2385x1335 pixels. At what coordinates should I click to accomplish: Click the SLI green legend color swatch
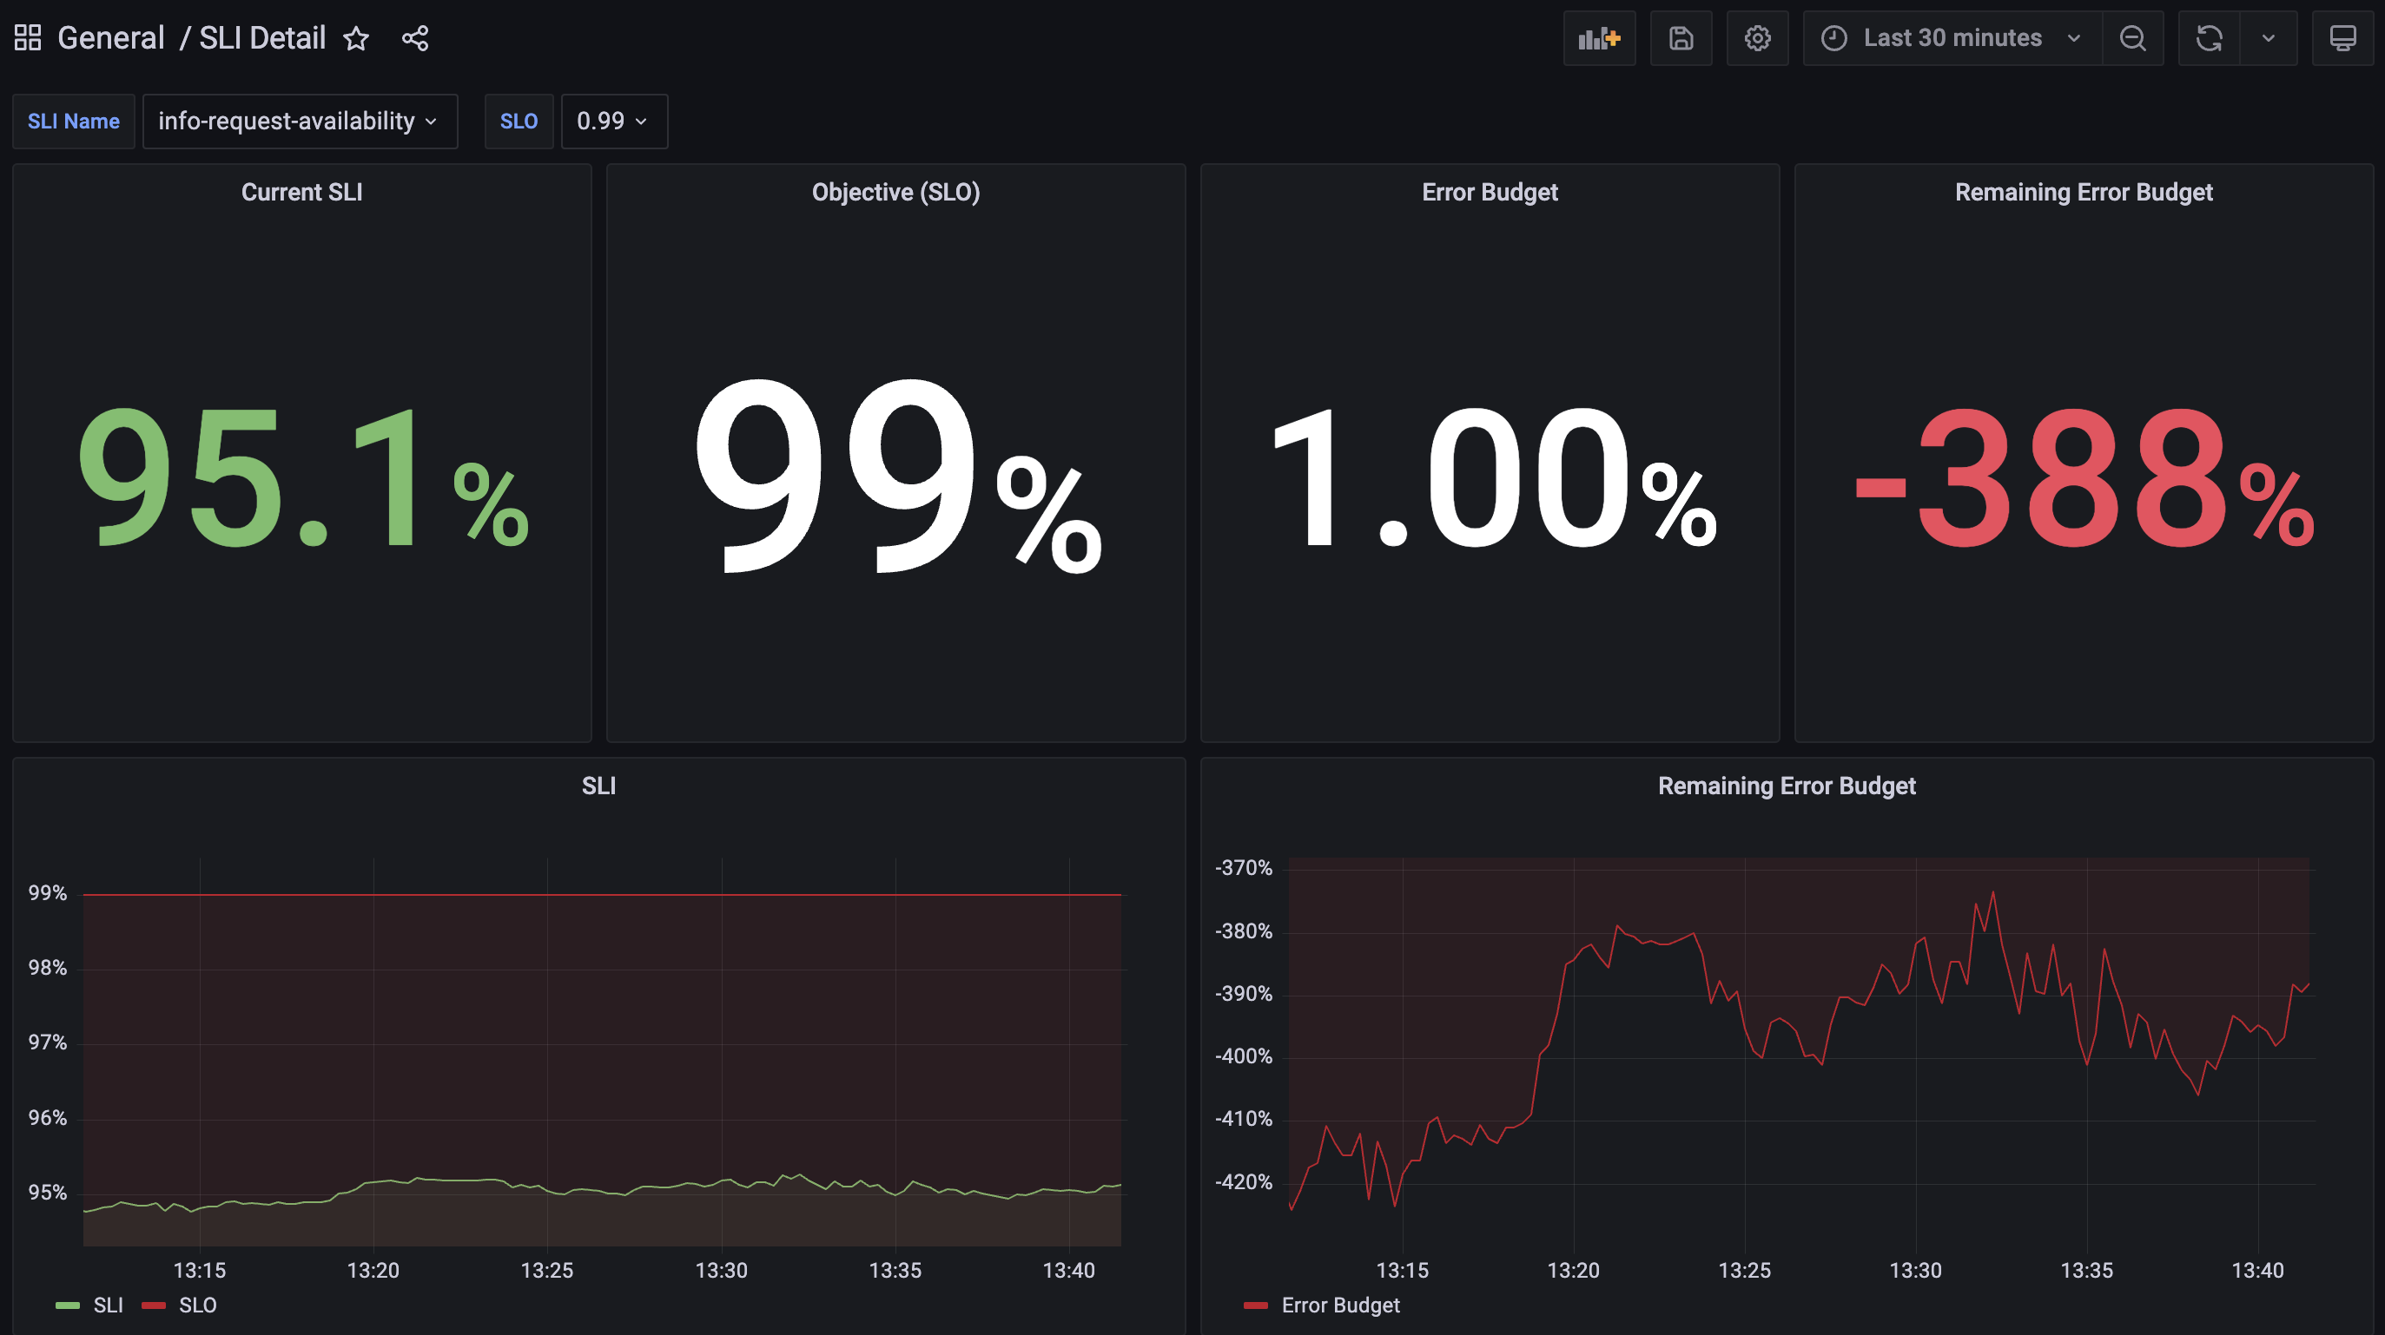point(68,1305)
